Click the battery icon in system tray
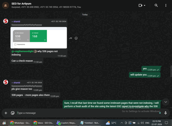The image size is (172, 126). click(134, 123)
